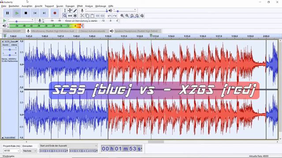Pause playback with the Pause button

tap(7, 13)
